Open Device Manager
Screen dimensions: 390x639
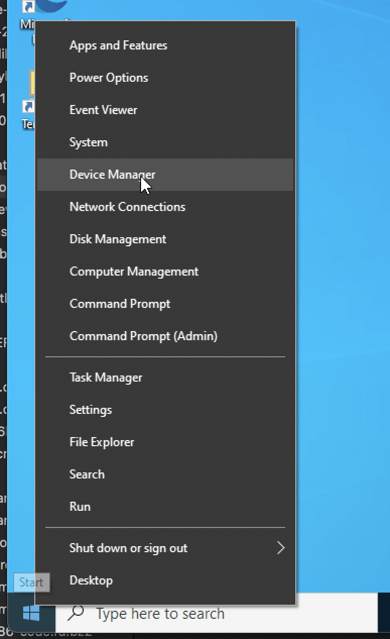[x=165, y=175]
